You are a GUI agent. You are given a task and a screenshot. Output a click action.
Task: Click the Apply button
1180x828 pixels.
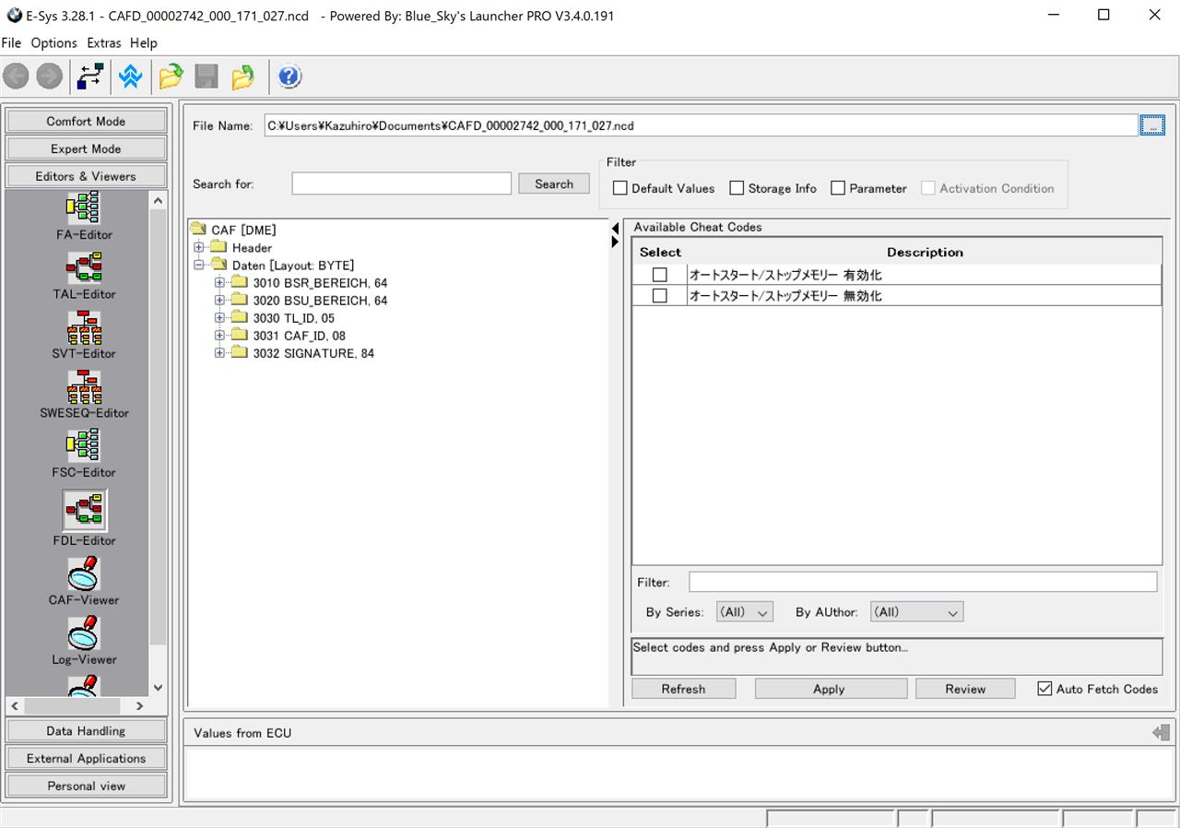pyautogui.click(x=831, y=689)
